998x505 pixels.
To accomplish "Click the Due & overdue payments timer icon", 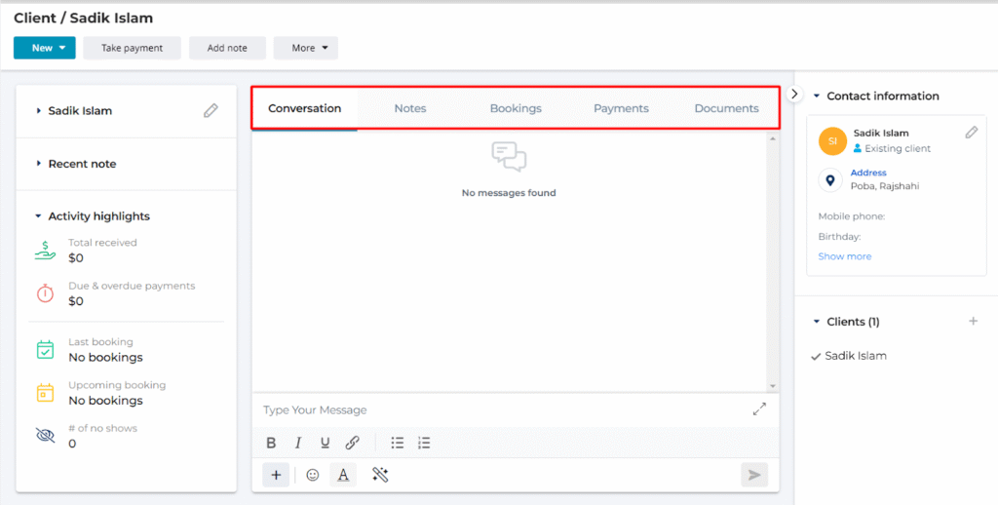I will tap(45, 293).
